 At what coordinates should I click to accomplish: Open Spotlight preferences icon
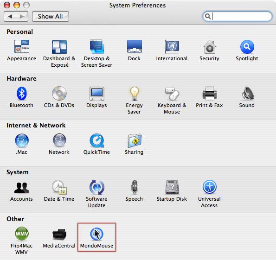point(247,47)
